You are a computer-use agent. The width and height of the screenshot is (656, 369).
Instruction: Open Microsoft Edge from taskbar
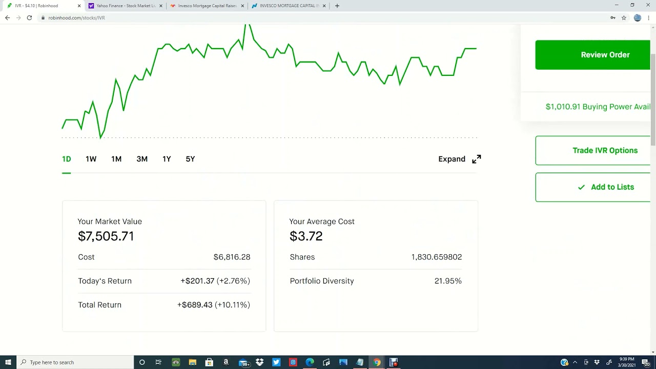(310, 362)
